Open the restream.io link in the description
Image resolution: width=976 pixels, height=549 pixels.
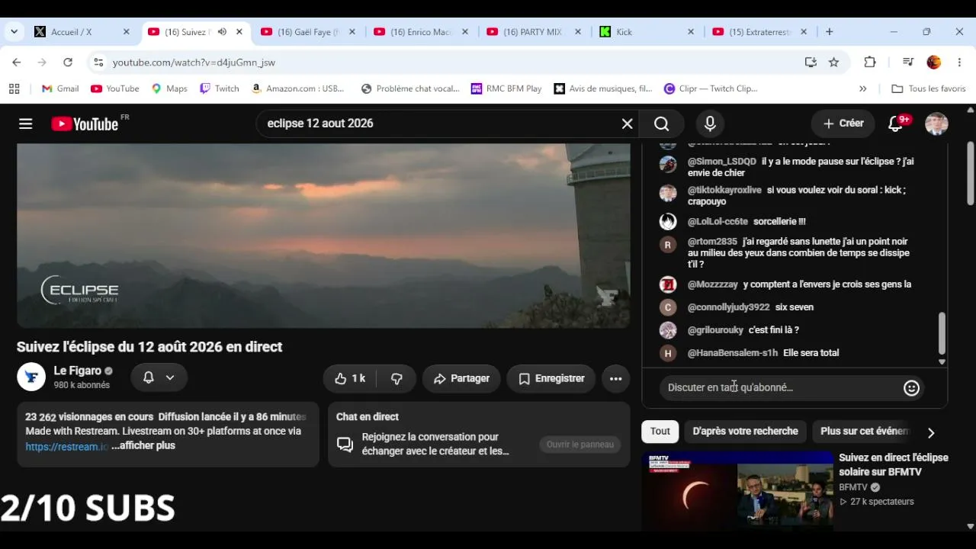click(67, 447)
